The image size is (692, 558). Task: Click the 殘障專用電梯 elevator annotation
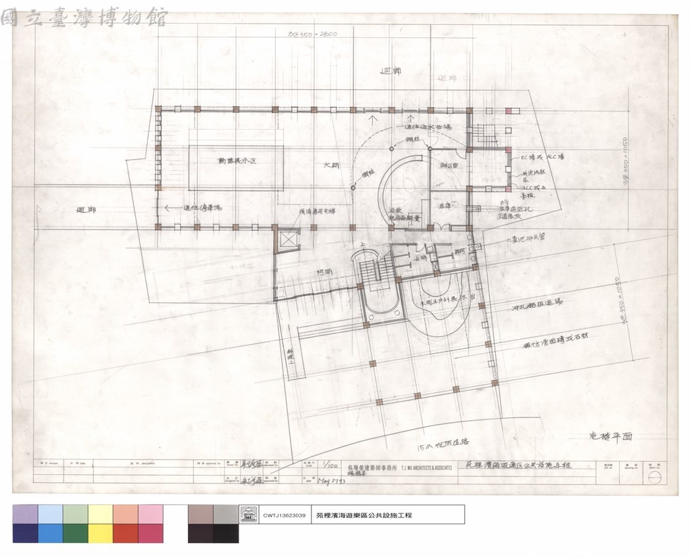[x=317, y=212]
